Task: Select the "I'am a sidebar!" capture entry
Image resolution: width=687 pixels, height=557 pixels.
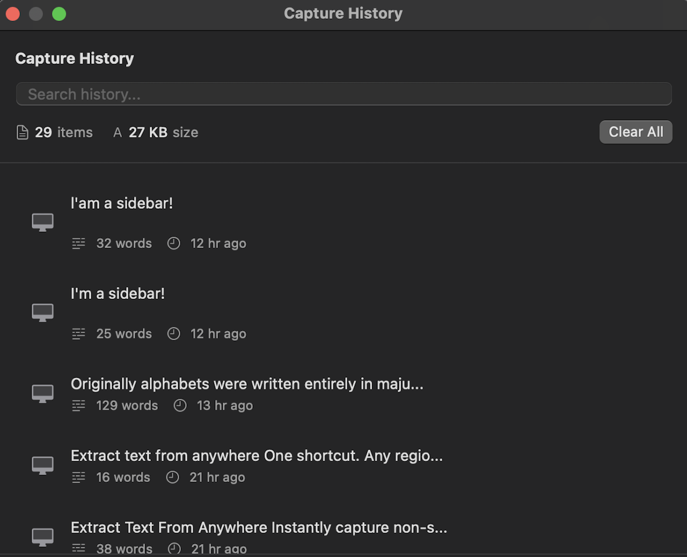Action: coord(122,203)
